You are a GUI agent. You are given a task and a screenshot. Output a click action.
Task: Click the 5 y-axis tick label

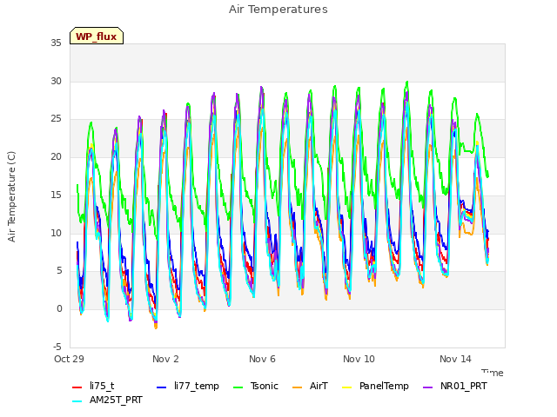(x=59, y=271)
